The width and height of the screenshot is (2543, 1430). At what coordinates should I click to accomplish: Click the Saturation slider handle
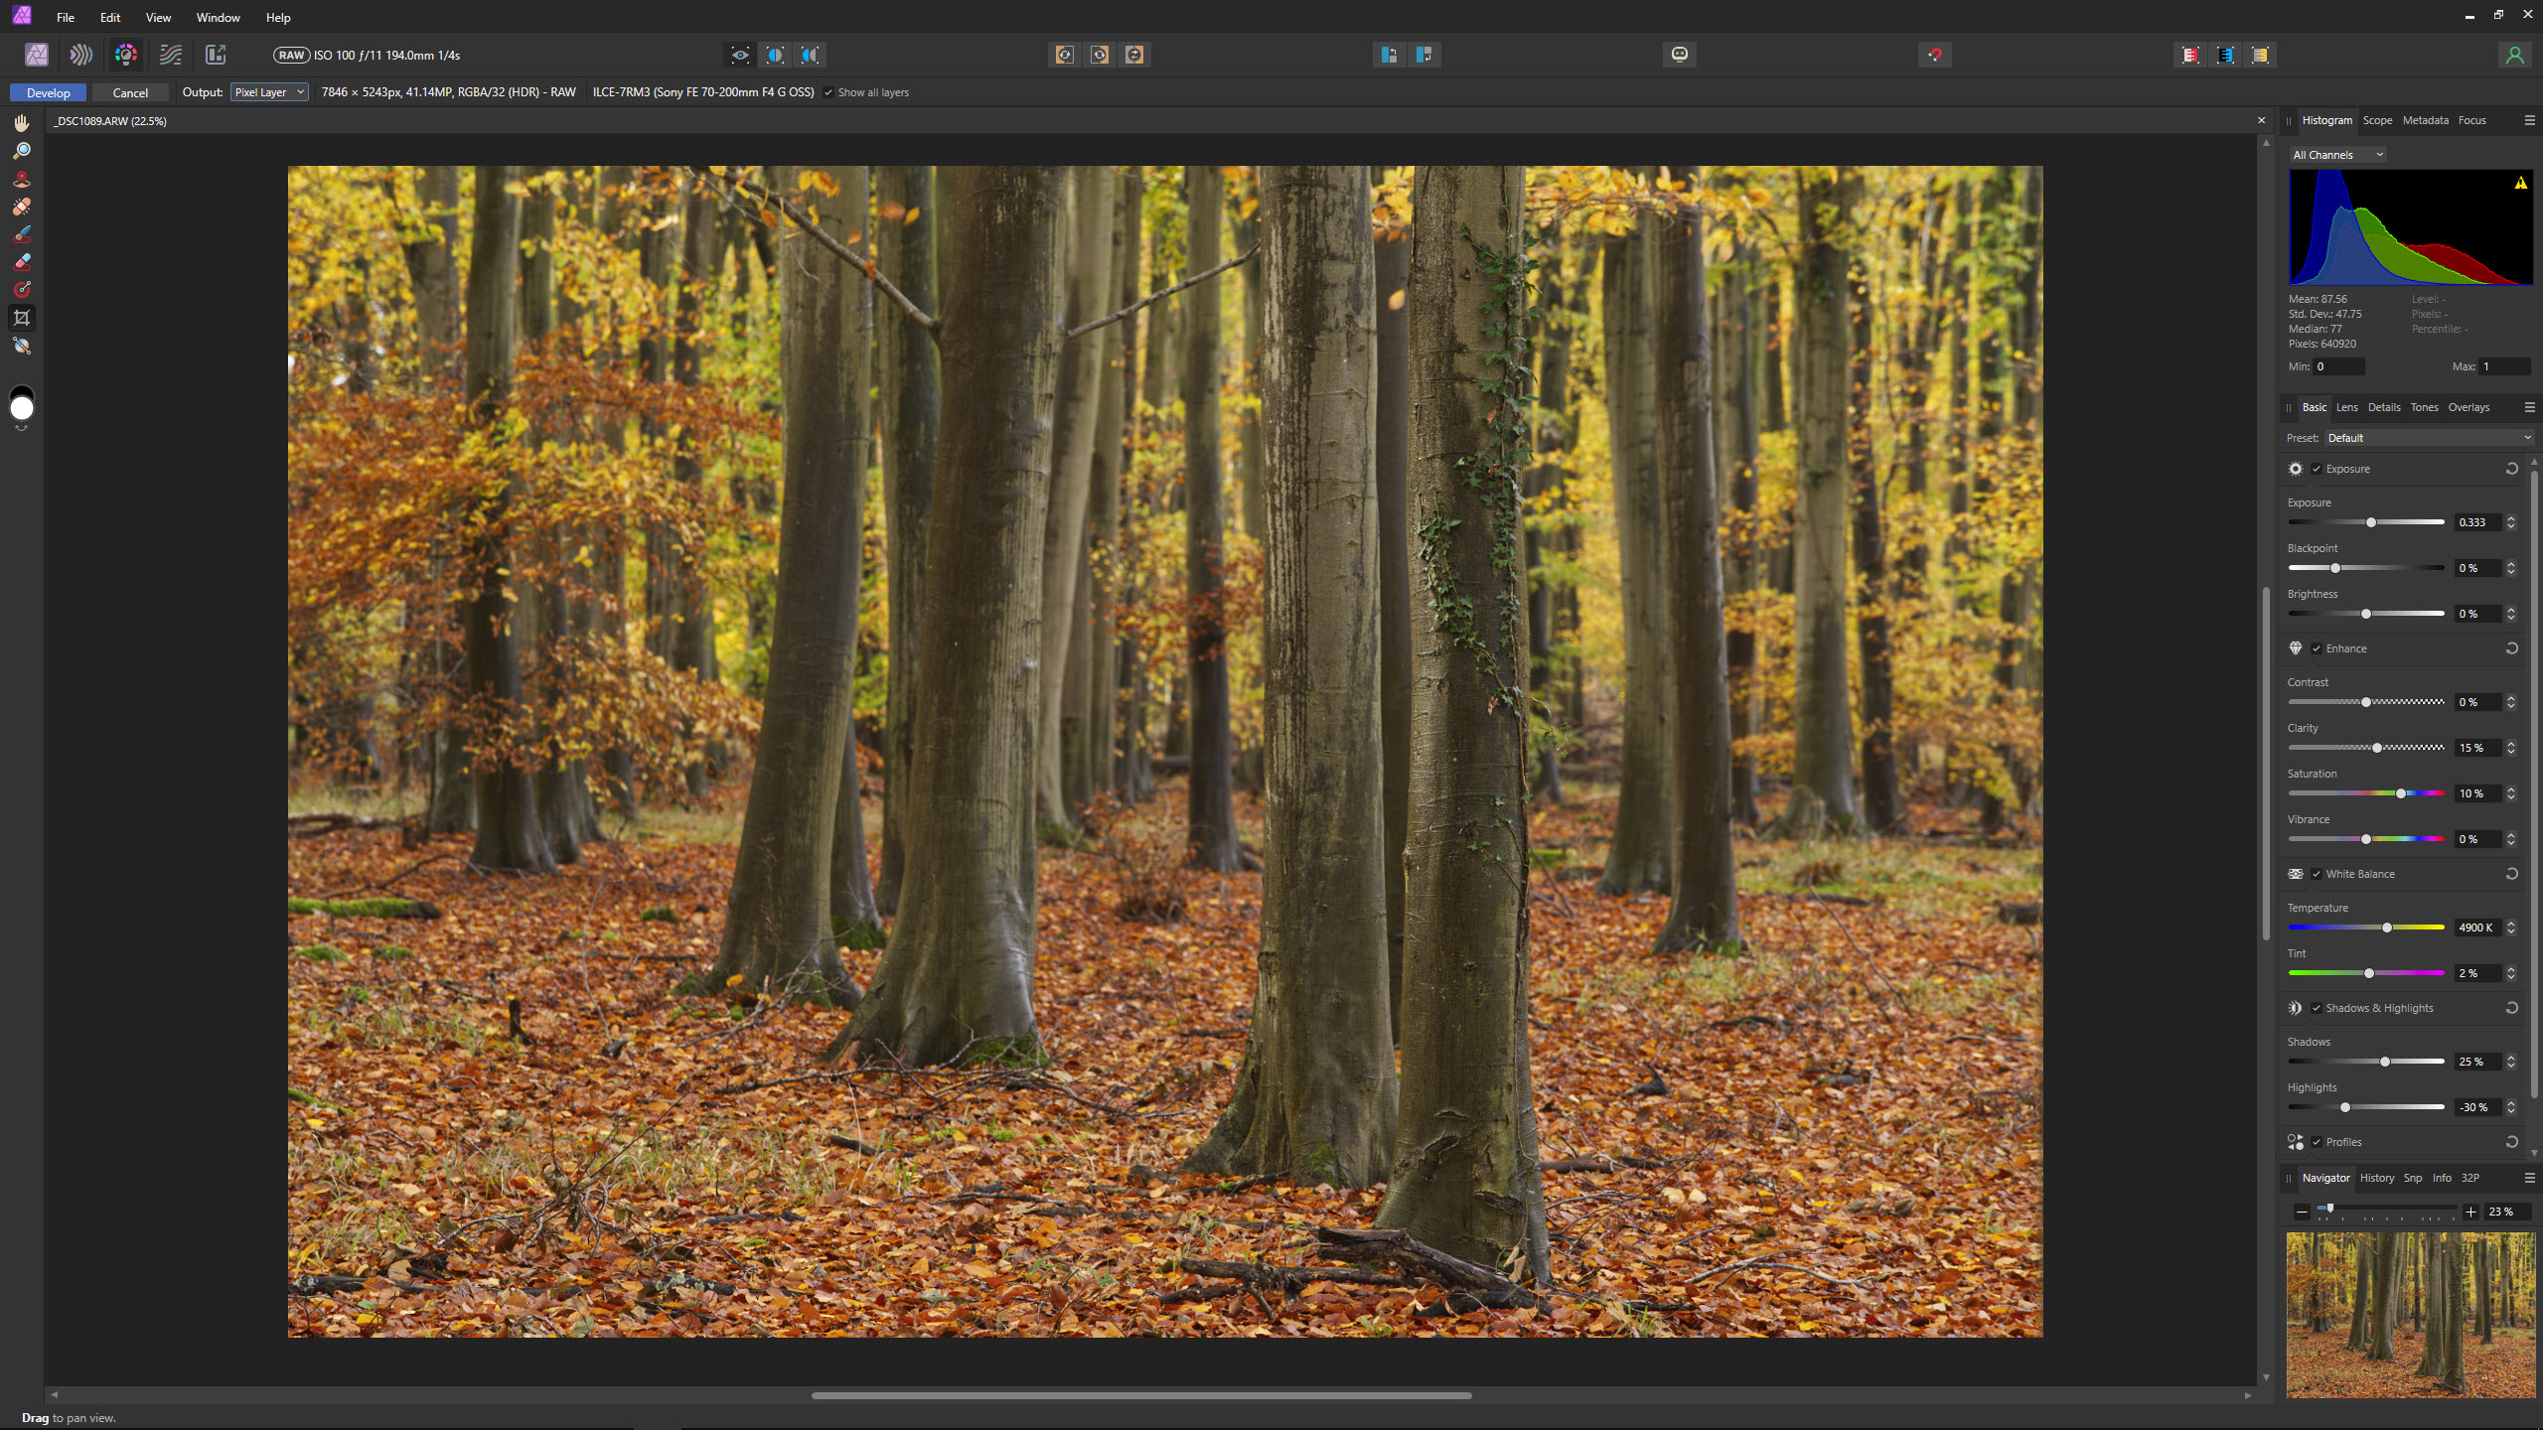pyautogui.click(x=2401, y=793)
